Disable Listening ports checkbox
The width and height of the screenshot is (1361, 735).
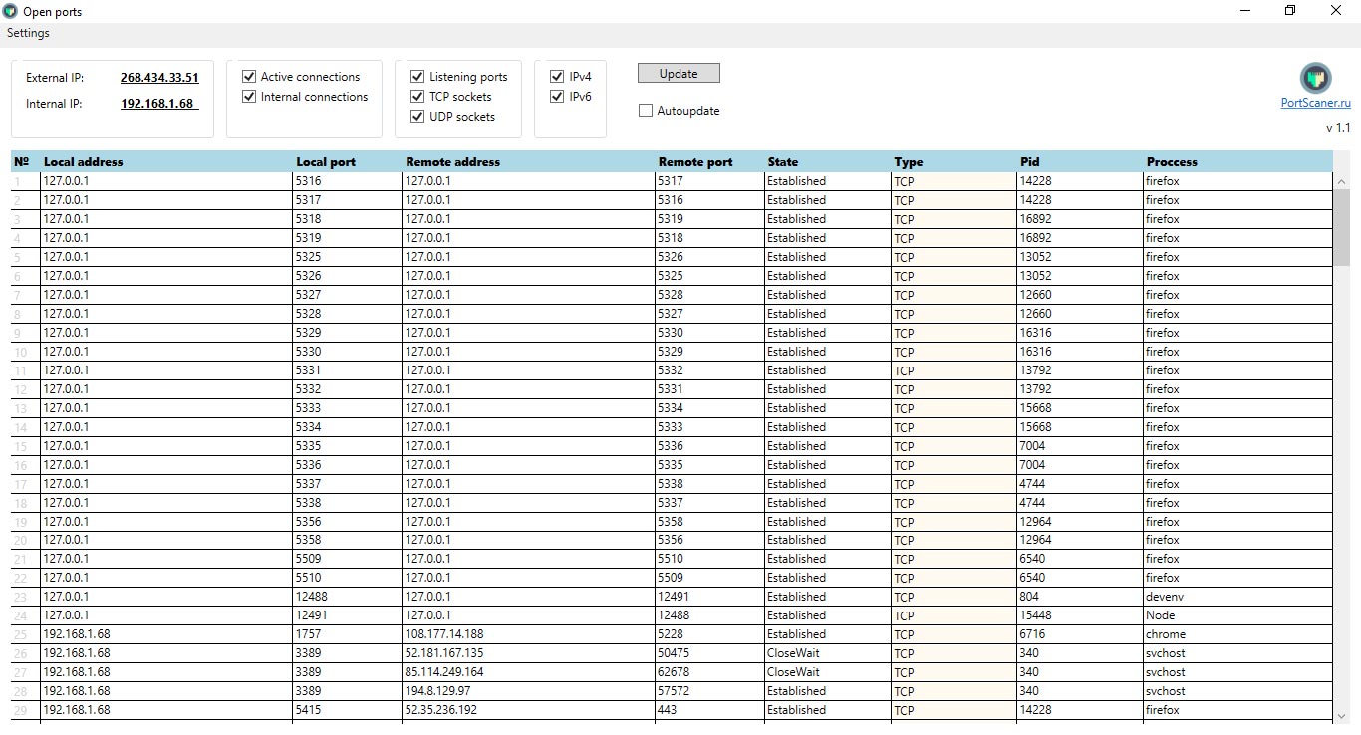coord(417,77)
